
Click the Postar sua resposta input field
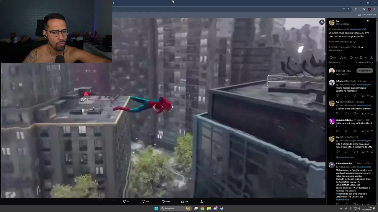343,72
